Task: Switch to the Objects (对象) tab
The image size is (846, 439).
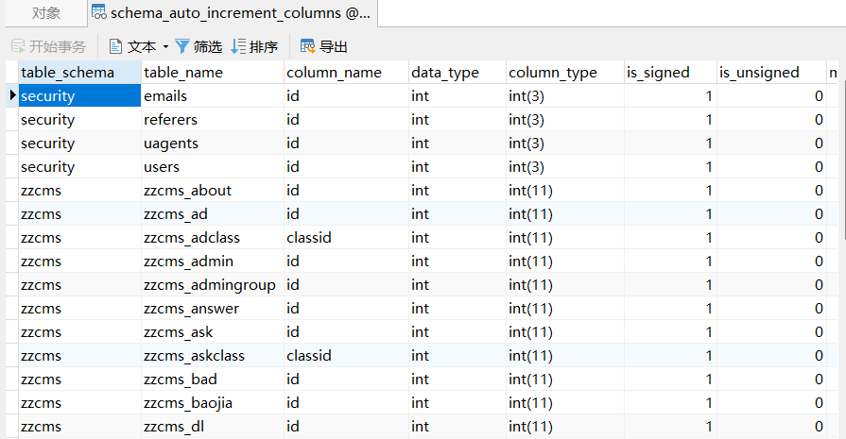Action: coord(45,13)
